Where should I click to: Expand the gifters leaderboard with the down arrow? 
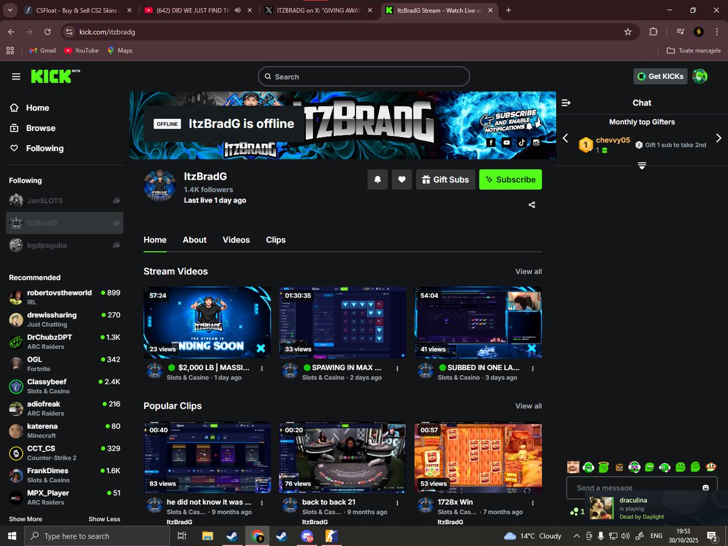pyautogui.click(x=642, y=166)
